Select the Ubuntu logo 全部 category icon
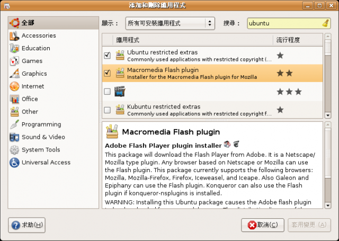The height and width of the screenshot is (241, 339). [x=14, y=23]
